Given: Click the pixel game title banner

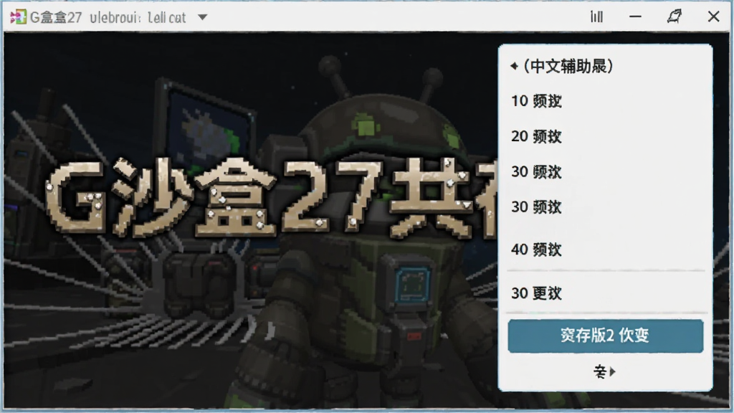Looking at the screenshot, I should coord(272,196).
